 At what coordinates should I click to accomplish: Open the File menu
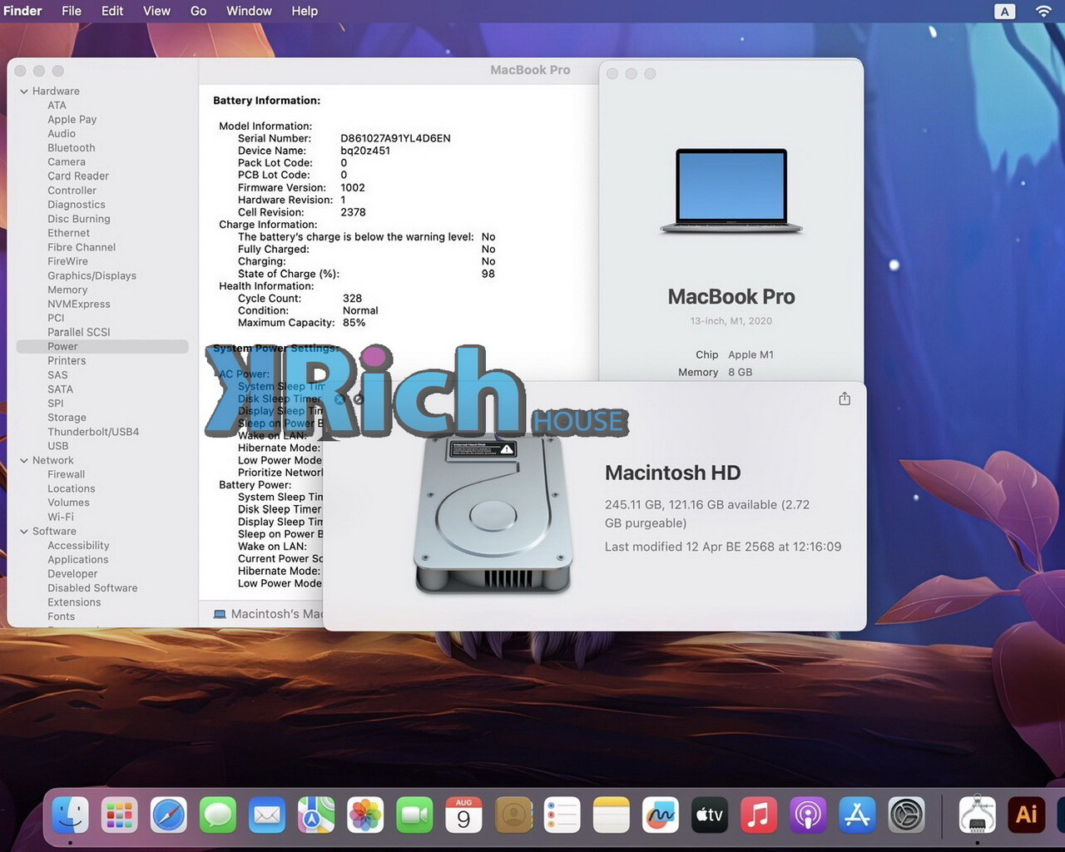72,11
